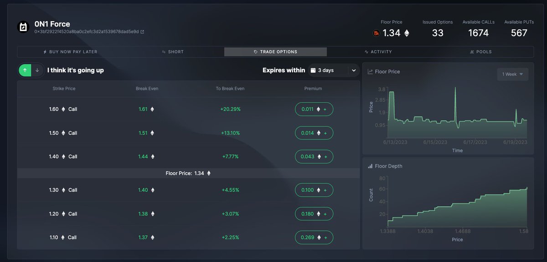Viewport: 547px width, 262px height.
Task: Open the 1 Week chart range dropdown
Action: (x=512, y=74)
